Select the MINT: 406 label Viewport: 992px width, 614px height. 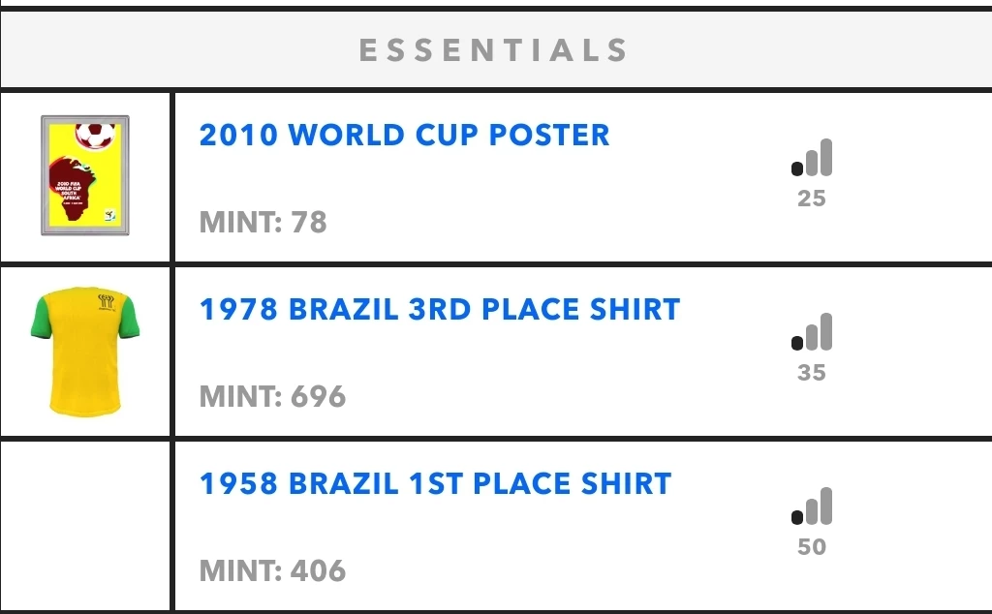click(272, 571)
